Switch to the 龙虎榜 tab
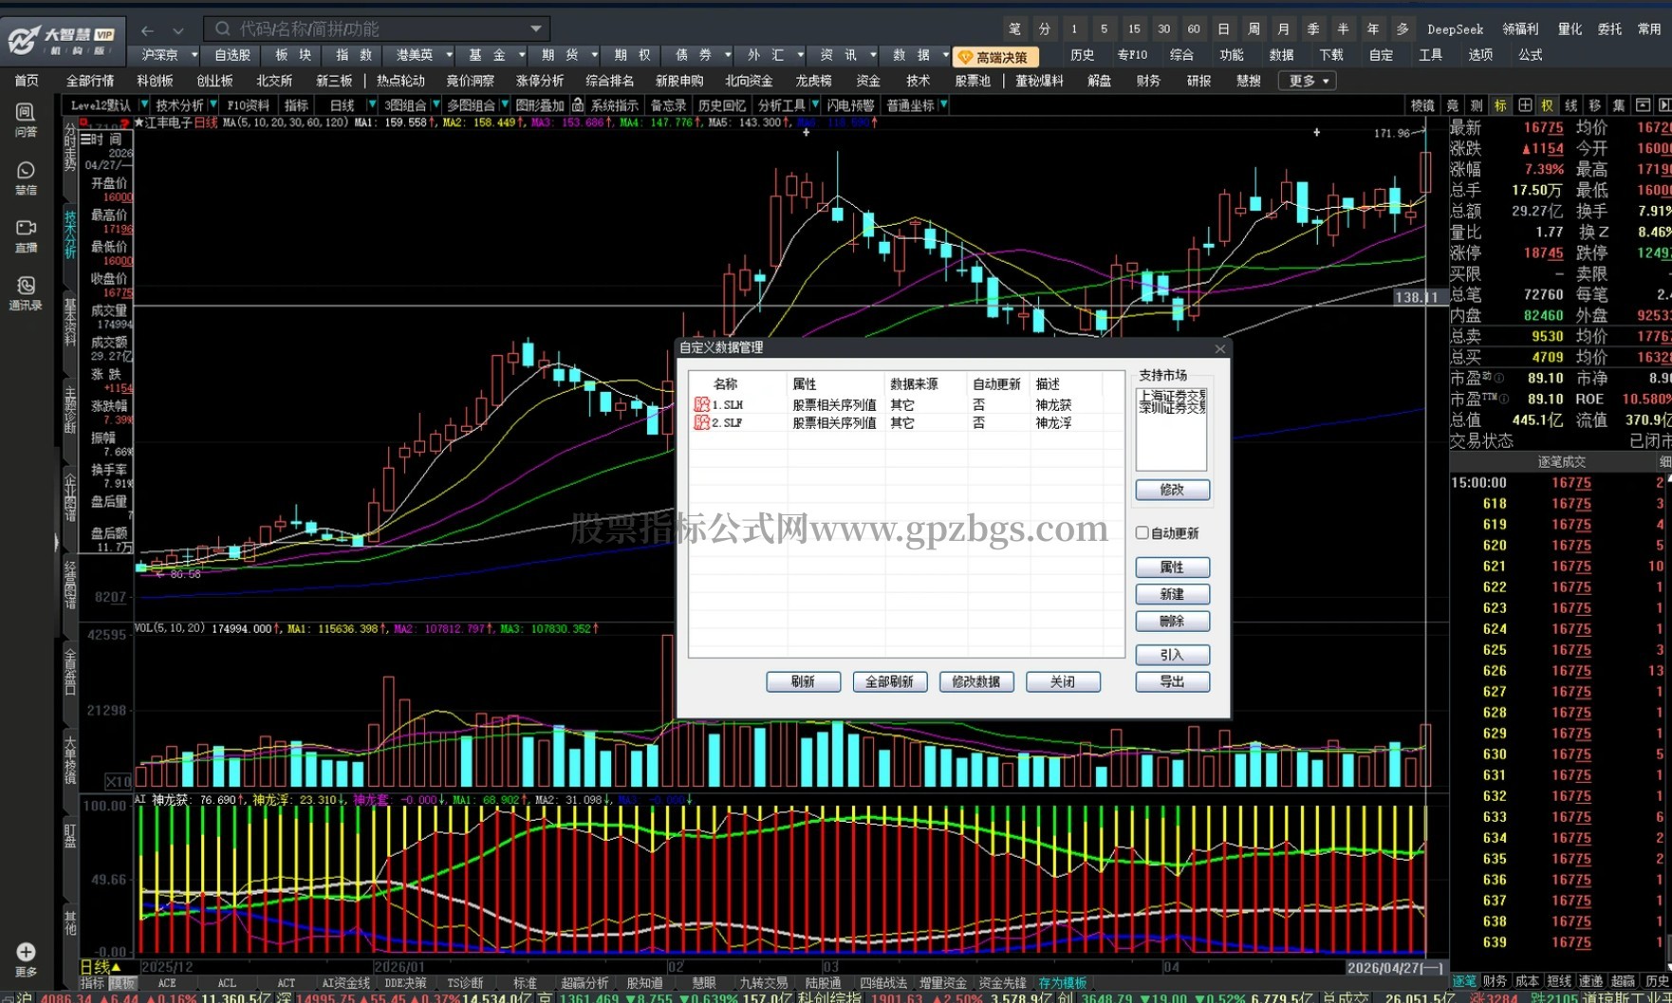The height and width of the screenshot is (1003, 1672). point(813,81)
